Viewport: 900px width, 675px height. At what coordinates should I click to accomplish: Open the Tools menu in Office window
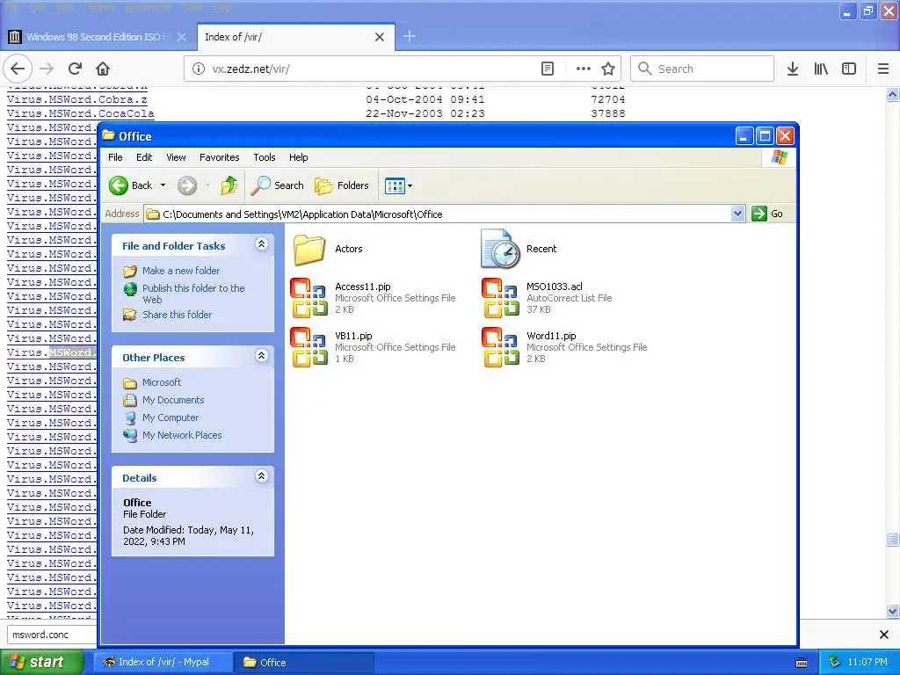click(264, 157)
